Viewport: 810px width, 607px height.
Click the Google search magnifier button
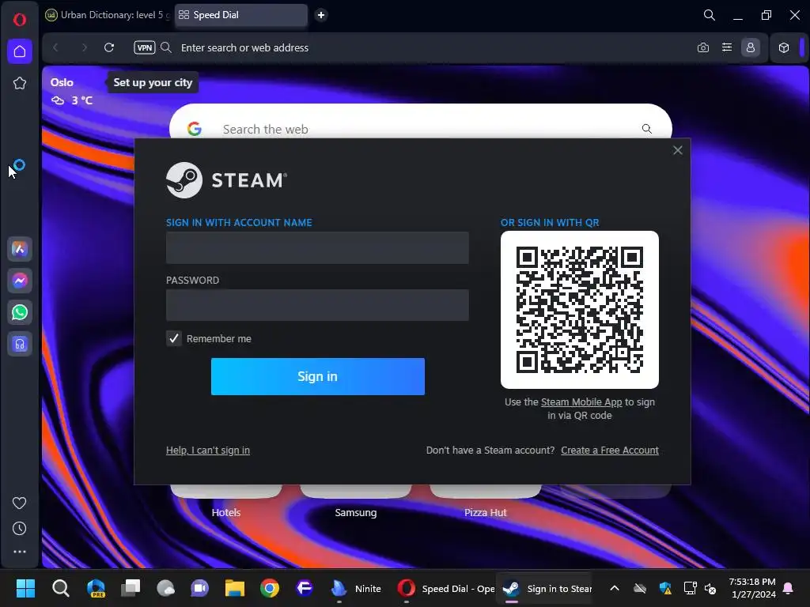pyautogui.click(x=647, y=129)
